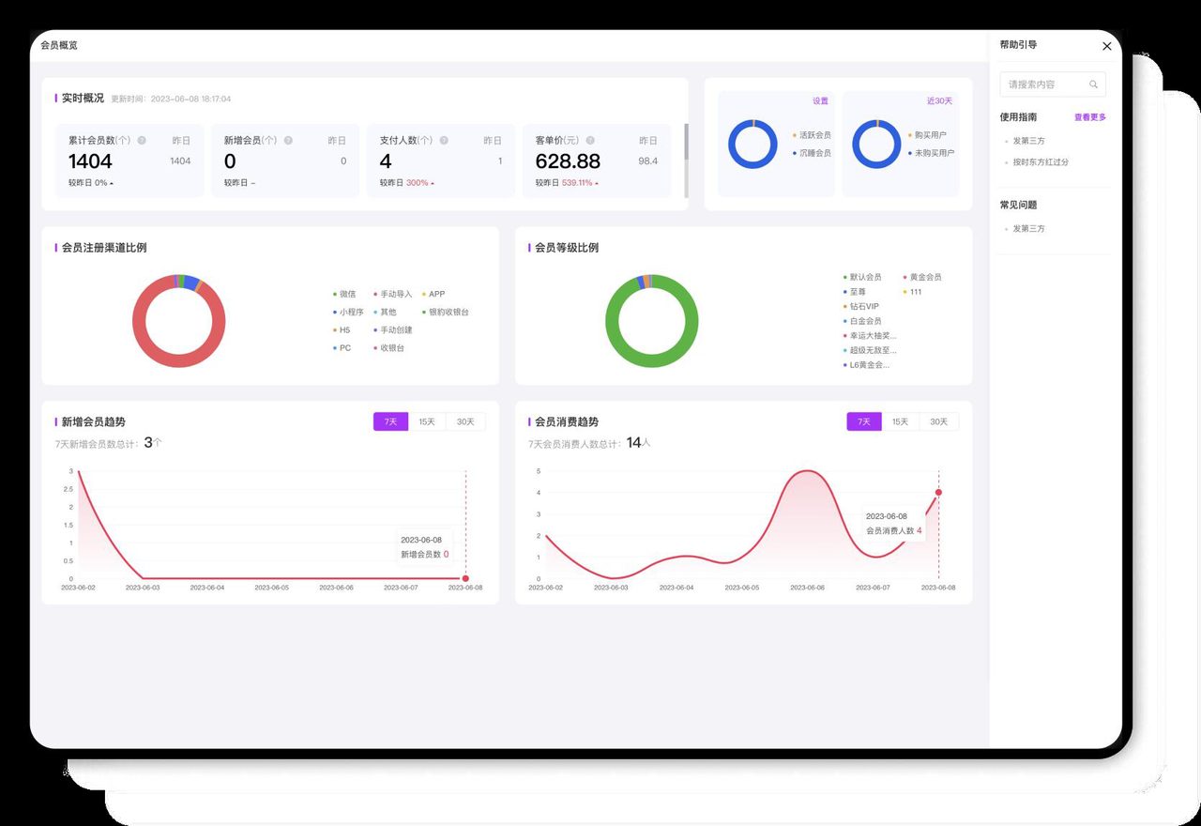Click the 2023-06-08 data point on 新增会员趋势

tap(465, 578)
